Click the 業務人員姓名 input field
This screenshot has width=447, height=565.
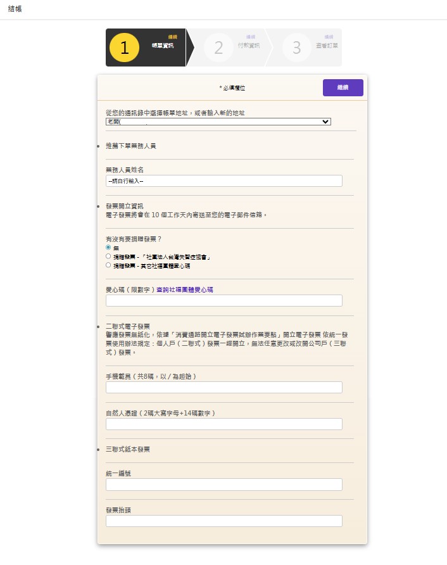click(x=224, y=181)
